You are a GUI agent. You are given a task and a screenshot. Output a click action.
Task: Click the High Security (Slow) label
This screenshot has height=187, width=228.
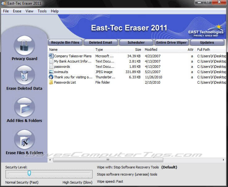(x=77, y=182)
